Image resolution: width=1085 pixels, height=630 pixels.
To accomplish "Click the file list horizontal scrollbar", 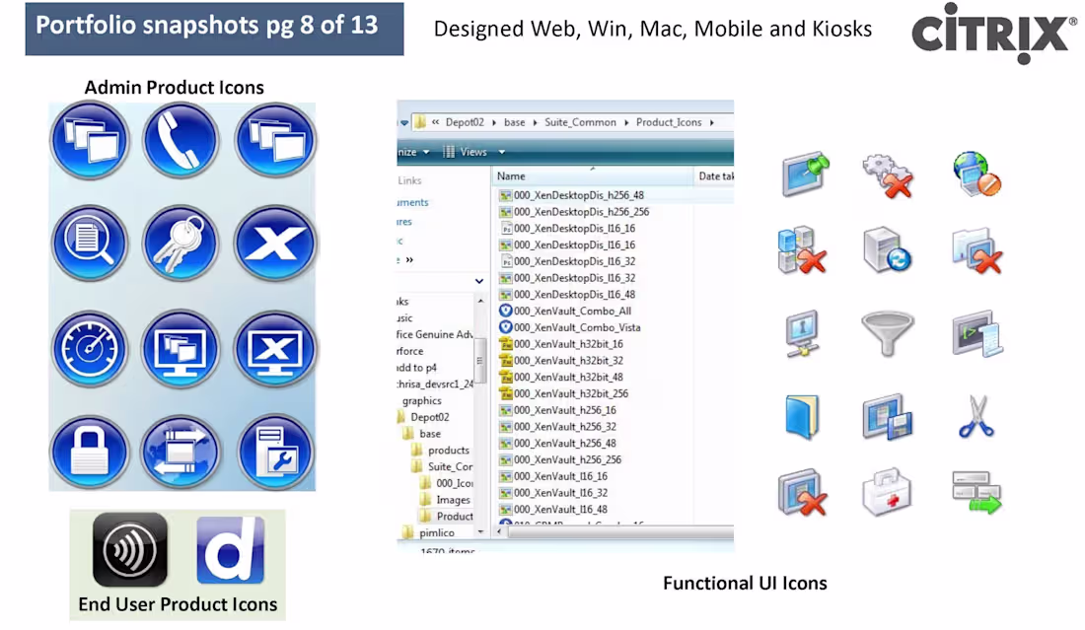I will [x=620, y=531].
